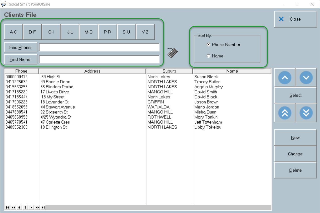
Task: Click the single down arrow button
Action: (306, 78)
